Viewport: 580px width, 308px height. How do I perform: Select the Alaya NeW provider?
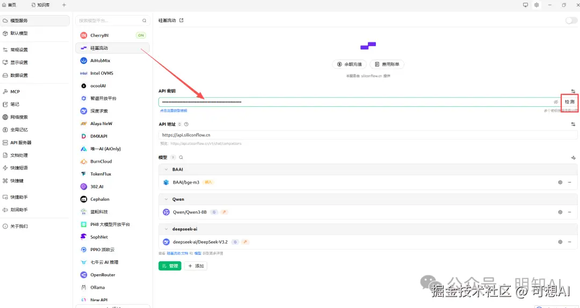tap(112, 123)
